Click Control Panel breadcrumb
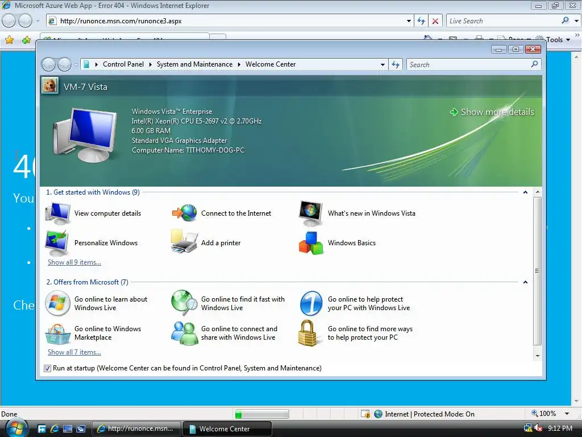Screen dimensions: 582x437 123,64
